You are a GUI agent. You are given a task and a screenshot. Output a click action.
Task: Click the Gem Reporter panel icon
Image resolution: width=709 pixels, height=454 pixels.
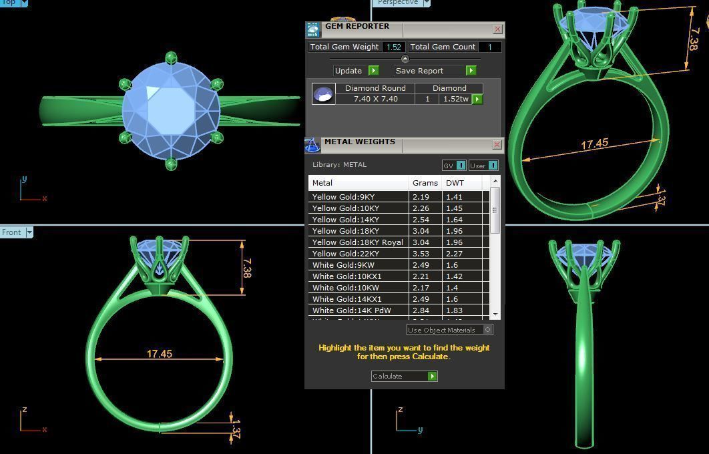click(x=312, y=29)
